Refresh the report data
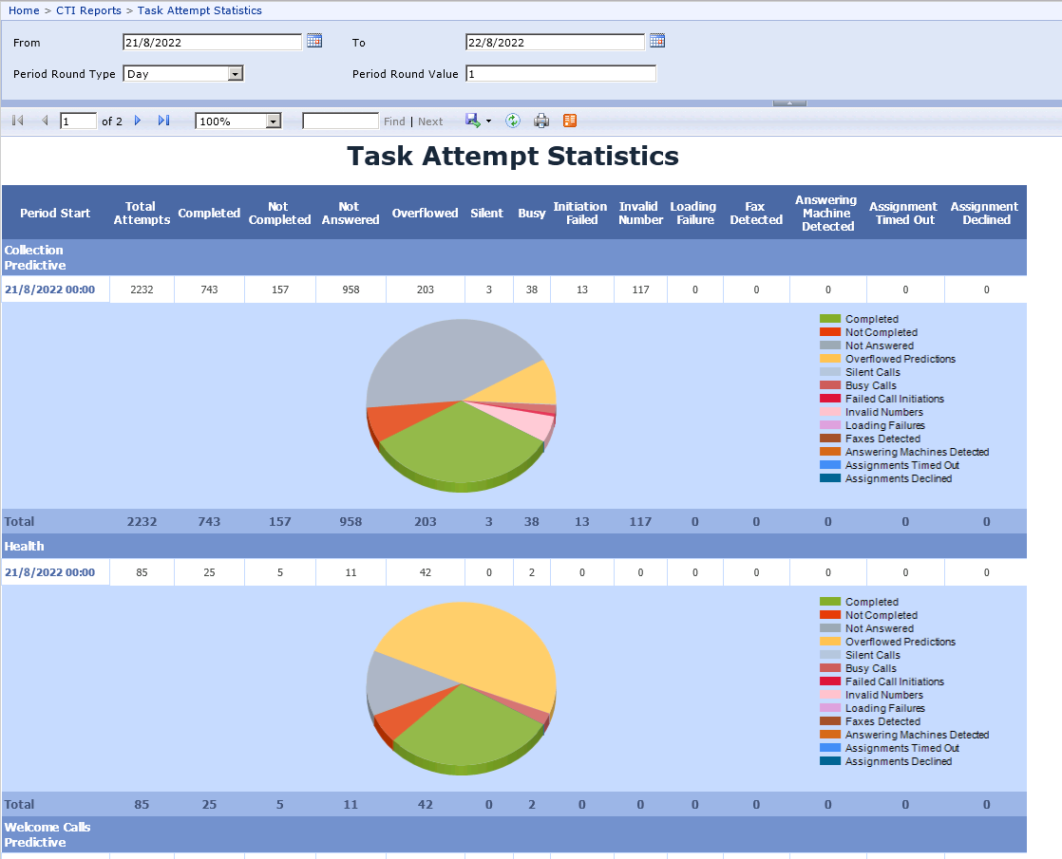Viewport: 1062px width, 859px height. tap(512, 121)
